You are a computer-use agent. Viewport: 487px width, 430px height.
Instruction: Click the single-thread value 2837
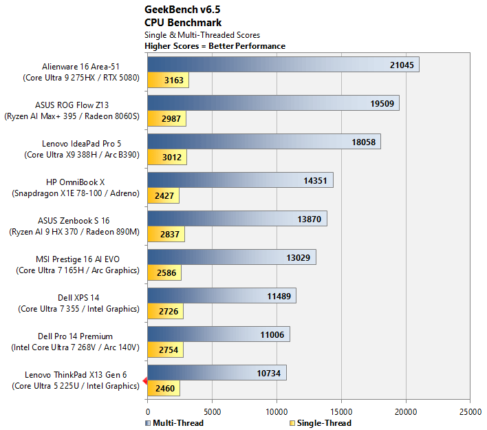(x=170, y=234)
